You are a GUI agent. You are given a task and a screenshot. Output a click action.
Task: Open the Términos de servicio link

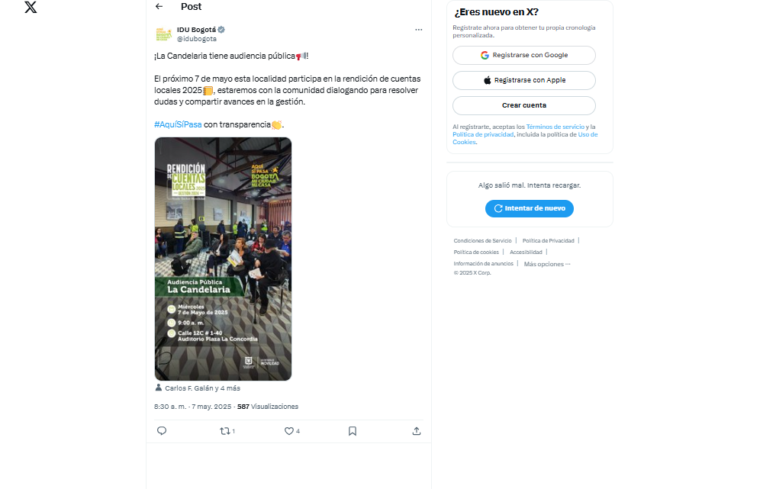click(555, 127)
